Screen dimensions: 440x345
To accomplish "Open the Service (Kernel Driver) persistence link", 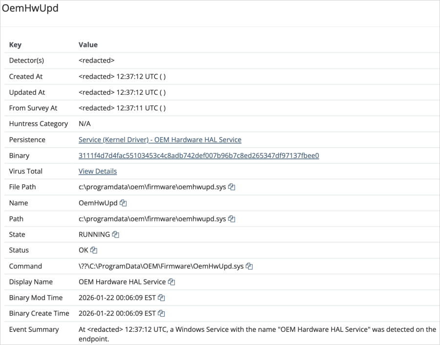I will (160, 140).
